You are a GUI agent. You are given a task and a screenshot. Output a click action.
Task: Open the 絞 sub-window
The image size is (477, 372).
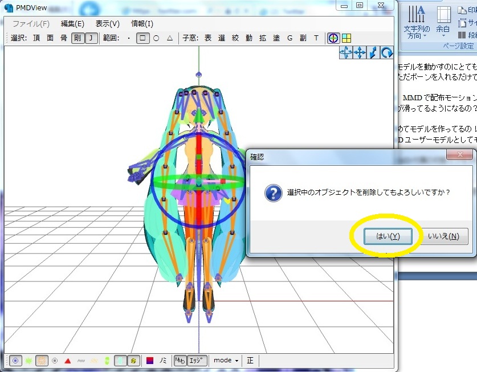235,38
